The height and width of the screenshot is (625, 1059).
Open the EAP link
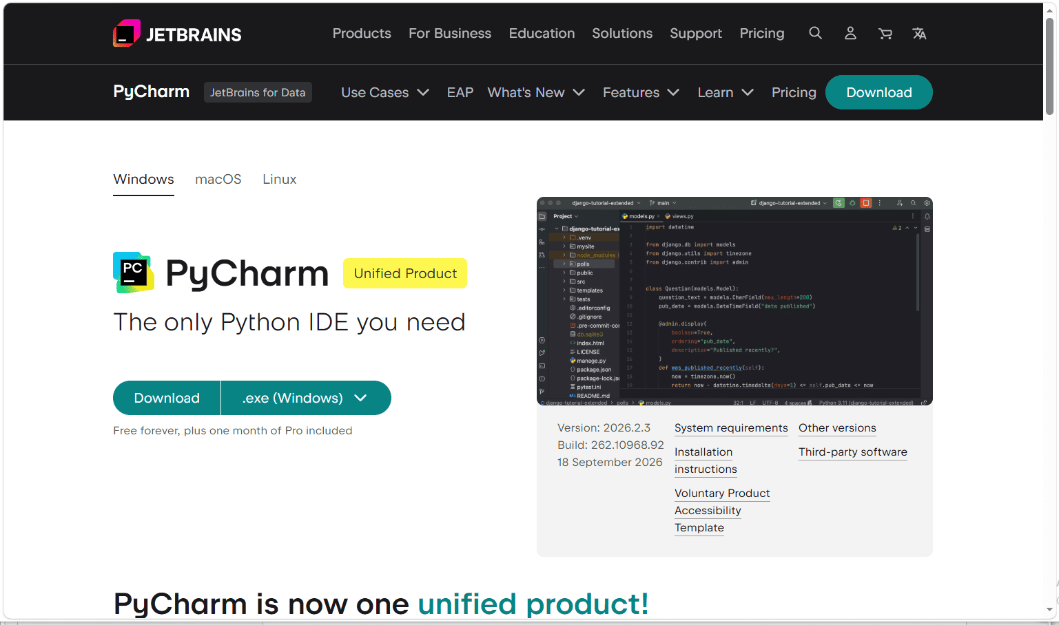[x=460, y=92]
